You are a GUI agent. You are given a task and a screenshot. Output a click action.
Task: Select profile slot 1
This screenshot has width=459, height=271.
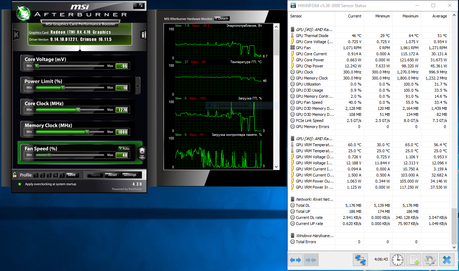click(36, 175)
